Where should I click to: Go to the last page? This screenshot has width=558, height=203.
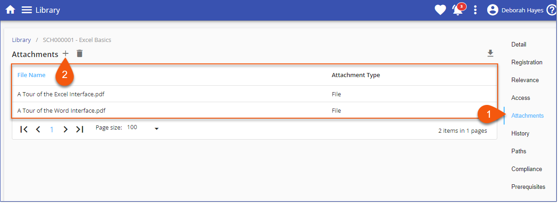coord(80,130)
